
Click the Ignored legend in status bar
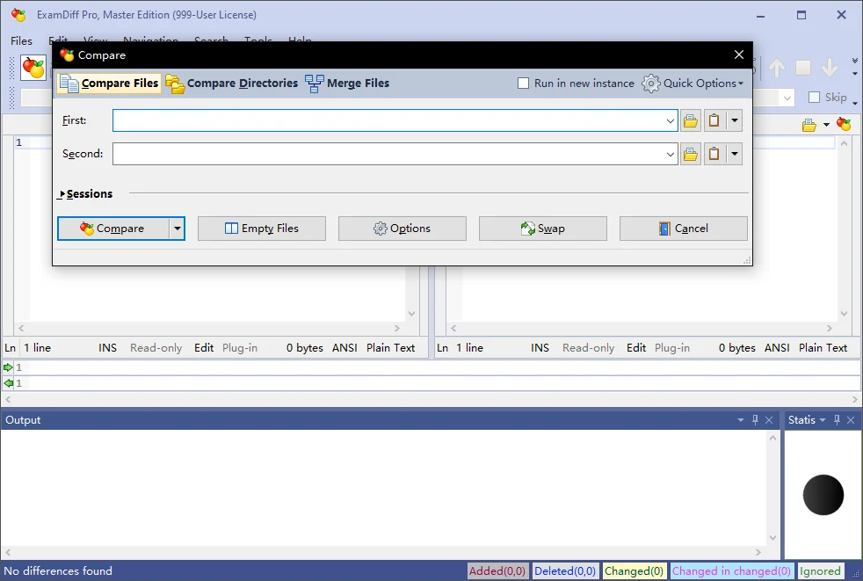(x=820, y=571)
